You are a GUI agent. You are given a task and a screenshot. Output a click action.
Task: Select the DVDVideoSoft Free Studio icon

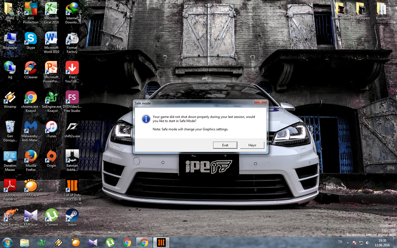click(72, 101)
